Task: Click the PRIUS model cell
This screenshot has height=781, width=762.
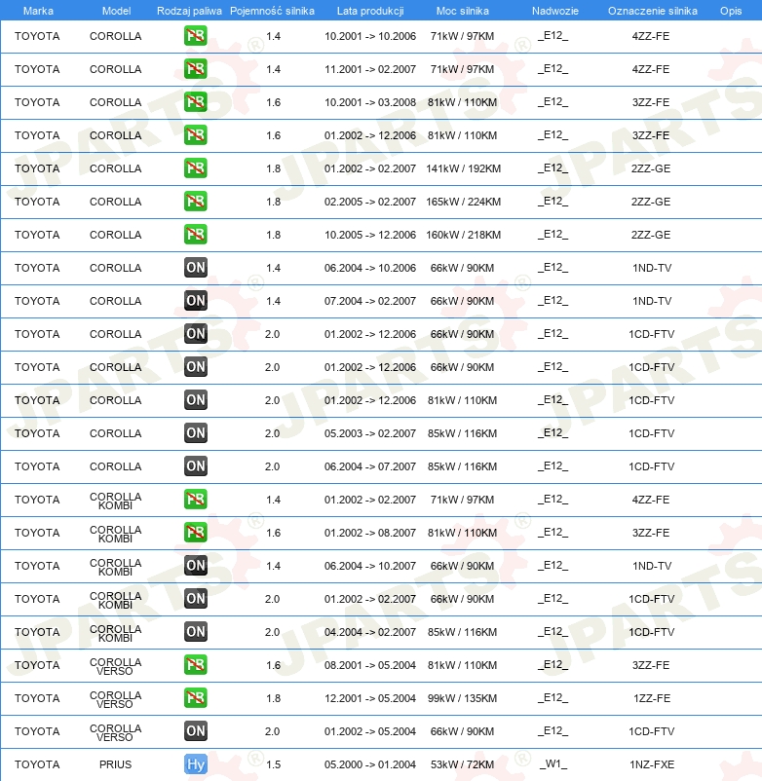Action: click(x=115, y=764)
